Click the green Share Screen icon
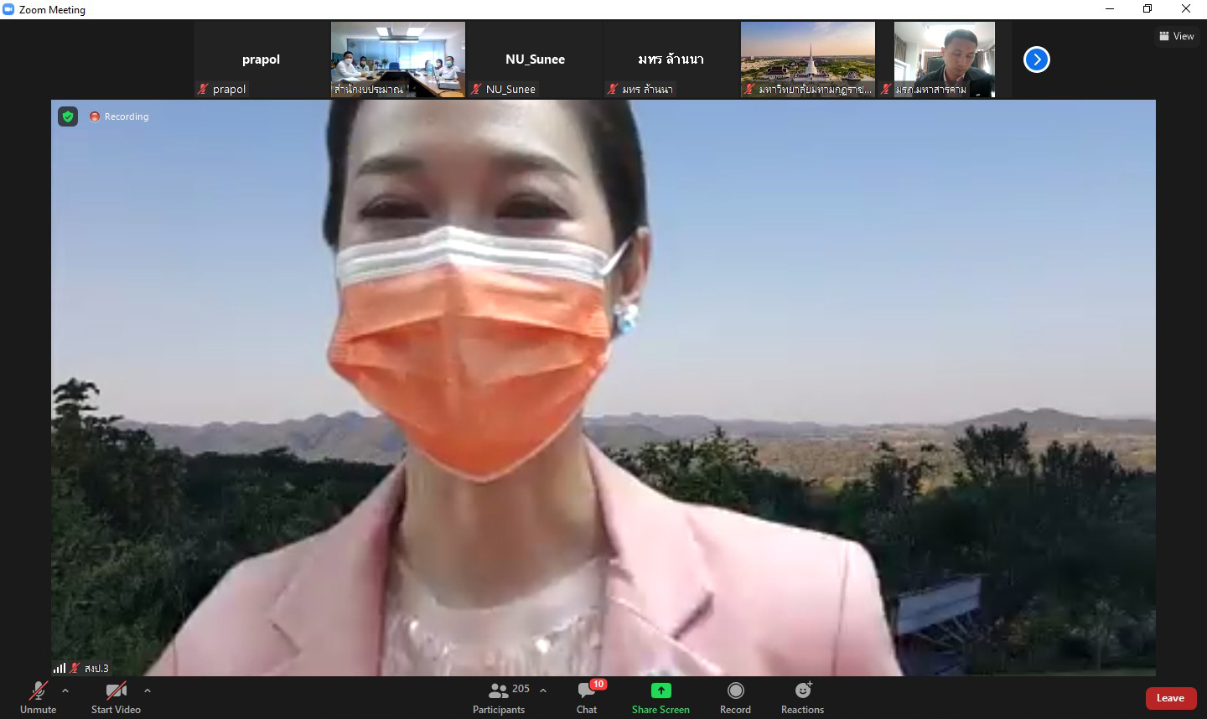 coord(660,691)
